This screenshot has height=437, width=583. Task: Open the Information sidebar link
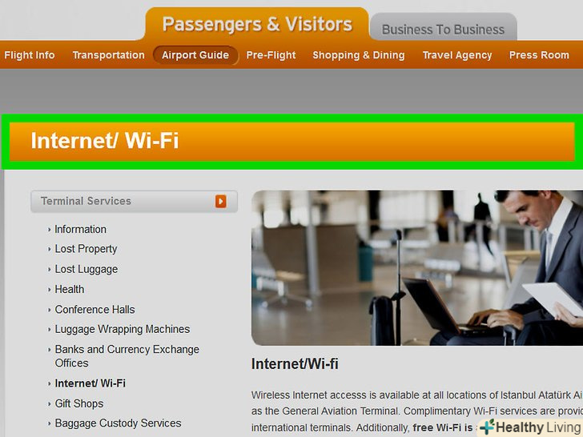pyautogui.click(x=80, y=229)
